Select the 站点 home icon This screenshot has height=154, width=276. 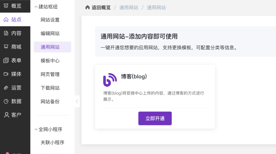pos(6,20)
